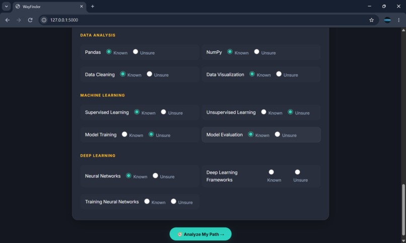Click the Deep Learning Frameworks label
Screen dimensions: 406x243
pos(222,176)
